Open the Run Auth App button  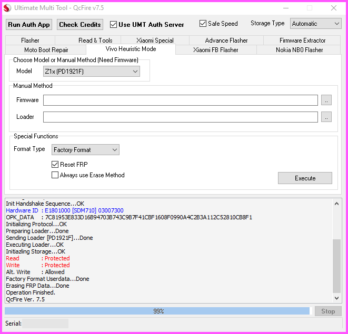point(29,24)
